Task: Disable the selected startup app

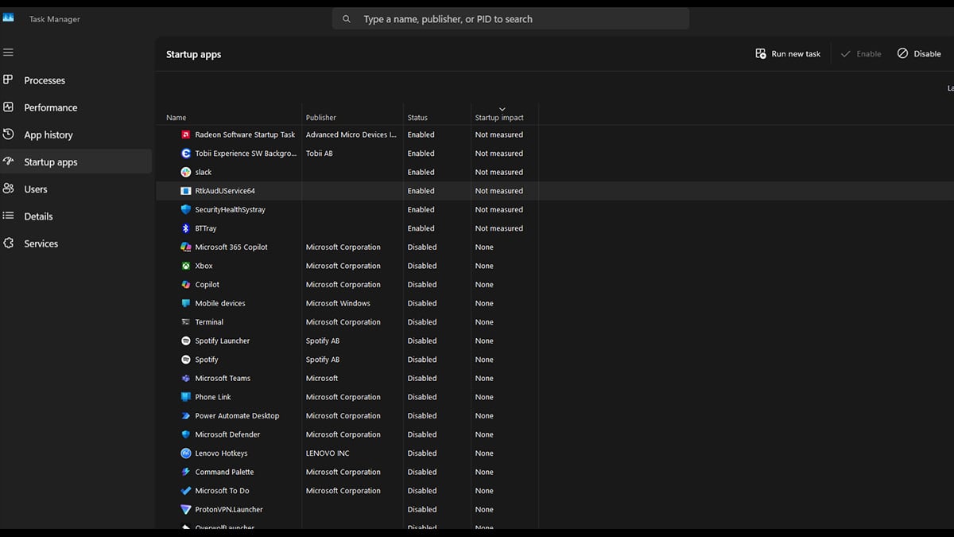Action: 918,53
